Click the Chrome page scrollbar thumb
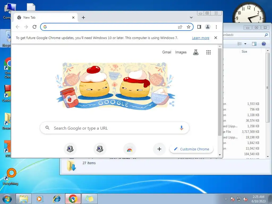The height and width of the screenshot is (204, 272). pos(220,92)
